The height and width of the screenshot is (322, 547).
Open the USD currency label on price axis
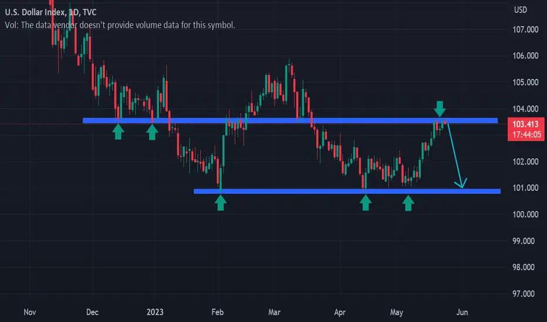point(521,10)
